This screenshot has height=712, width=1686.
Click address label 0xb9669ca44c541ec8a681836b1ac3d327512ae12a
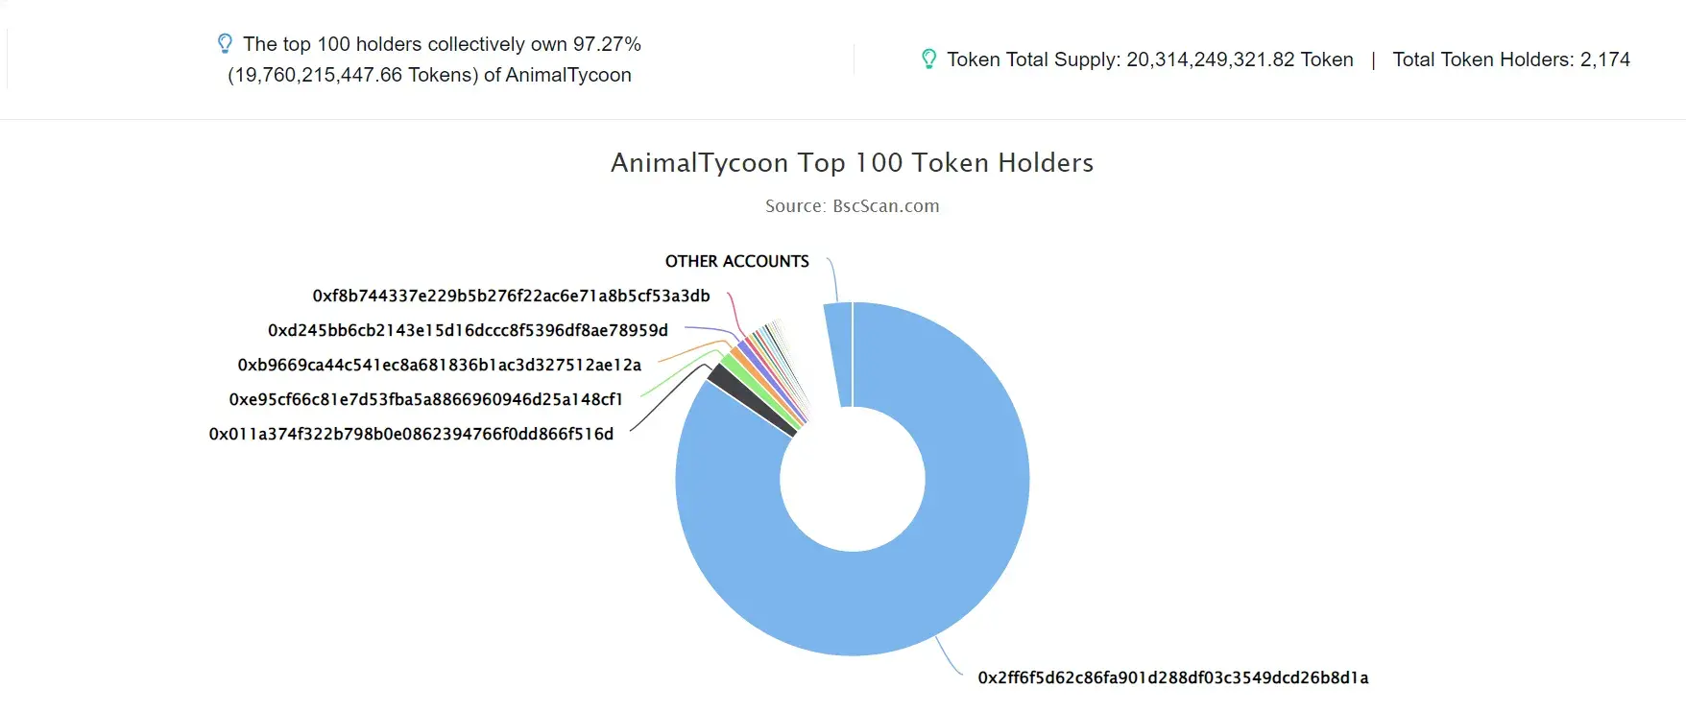(x=440, y=365)
